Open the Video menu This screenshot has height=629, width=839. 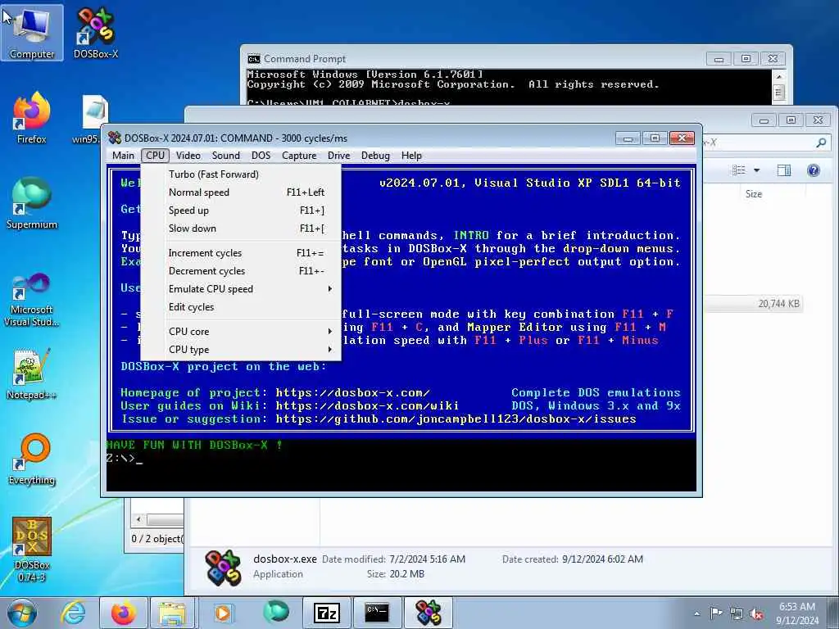pyautogui.click(x=188, y=155)
